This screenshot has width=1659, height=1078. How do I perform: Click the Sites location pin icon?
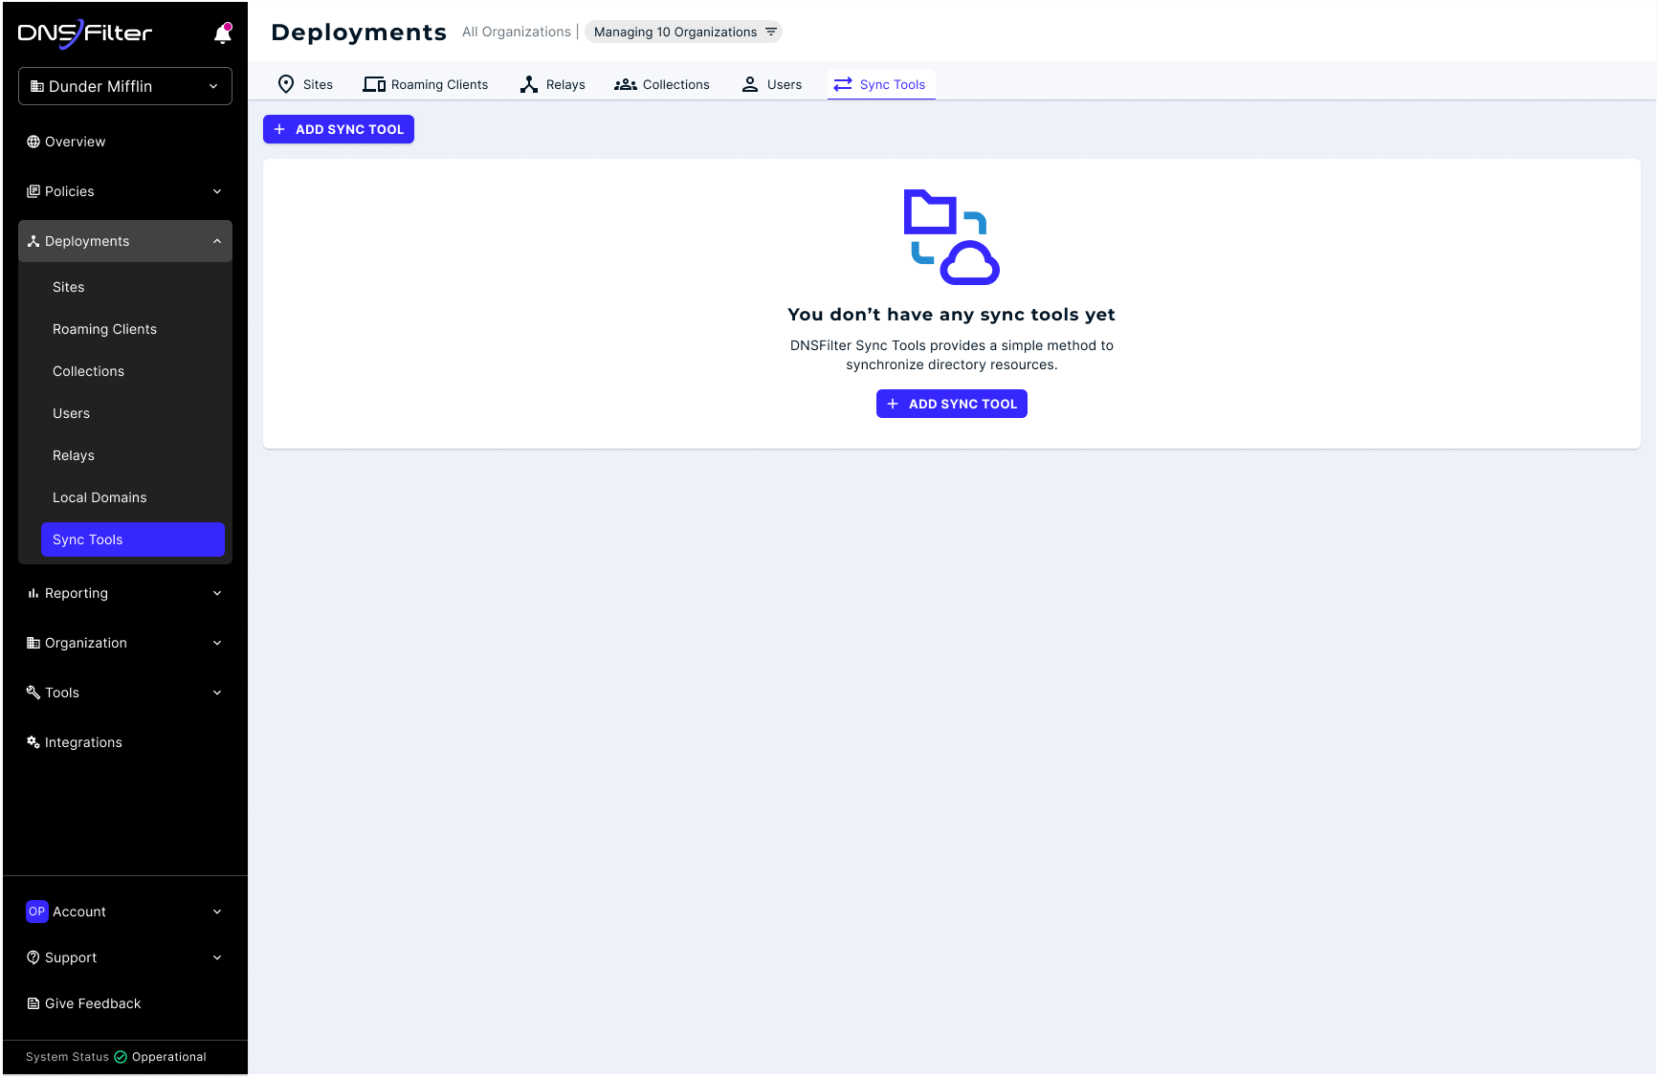click(x=286, y=84)
